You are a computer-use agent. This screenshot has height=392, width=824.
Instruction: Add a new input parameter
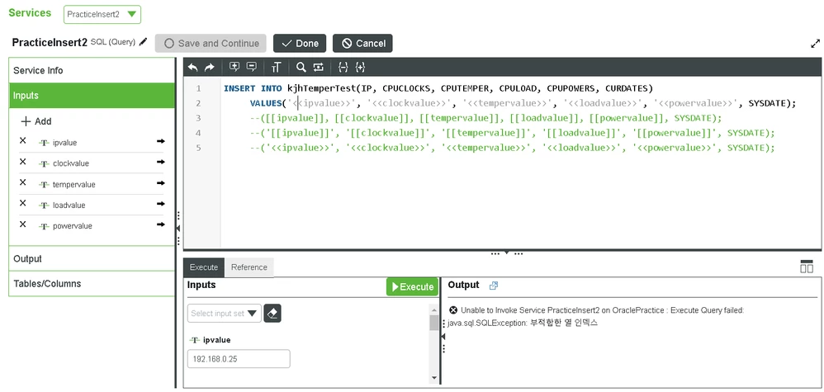click(x=36, y=121)
